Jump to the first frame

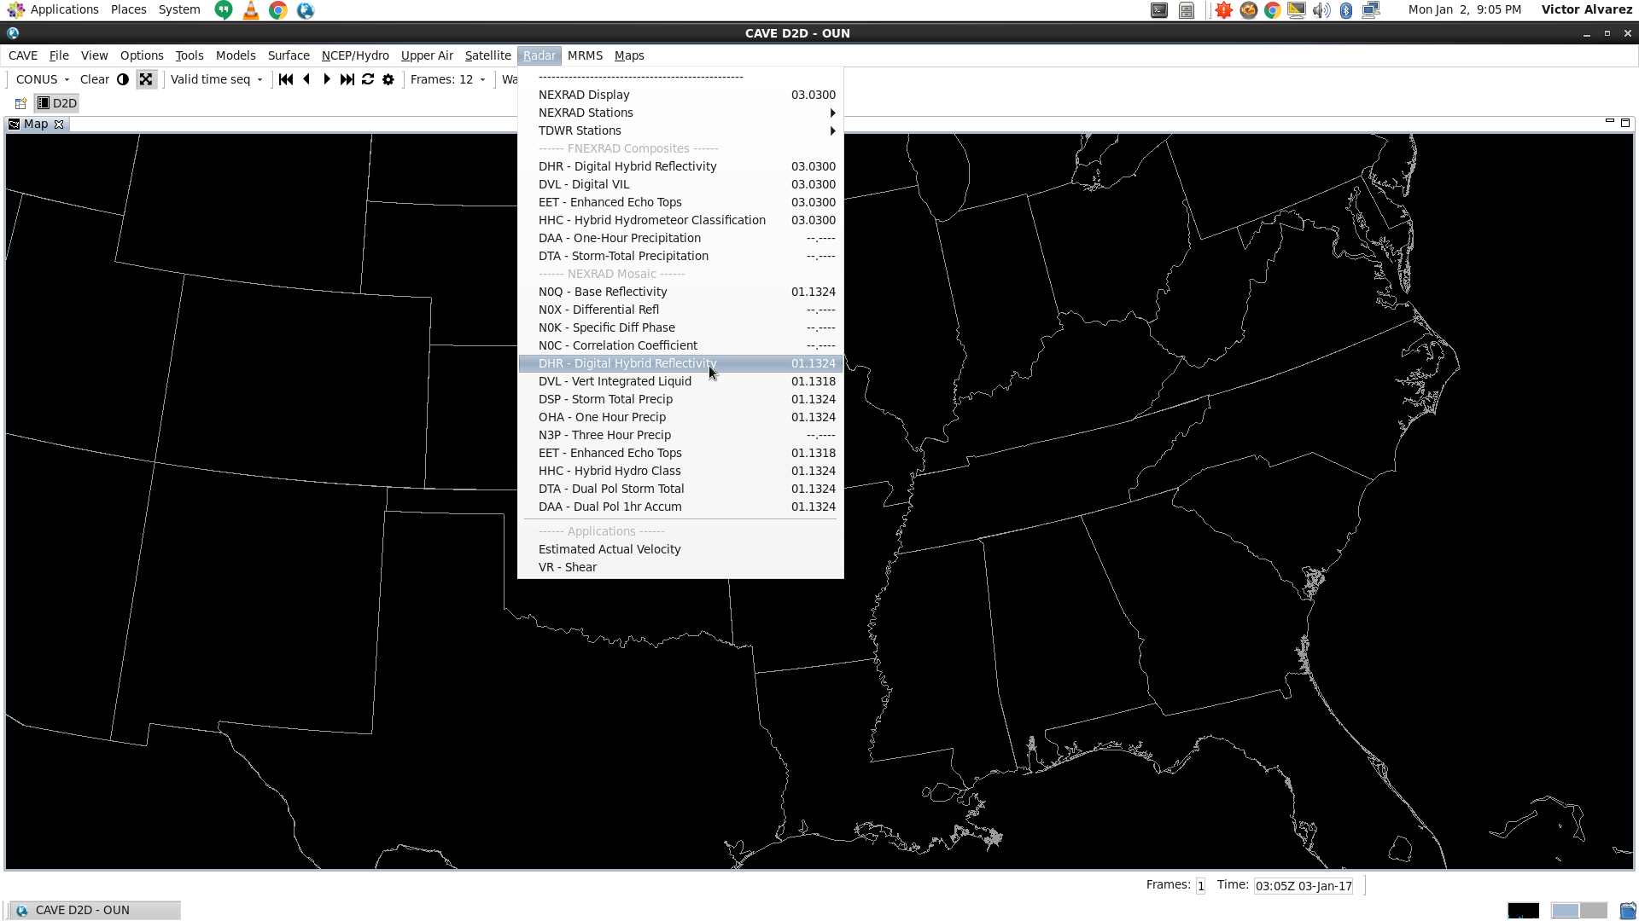click(x=286, y=79)
